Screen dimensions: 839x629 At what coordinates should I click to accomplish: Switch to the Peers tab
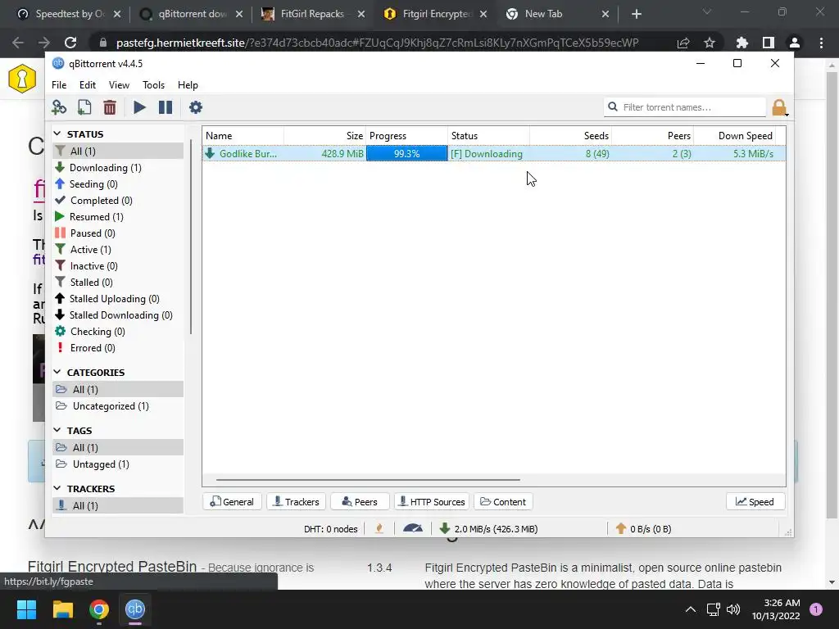click(360, 502)
